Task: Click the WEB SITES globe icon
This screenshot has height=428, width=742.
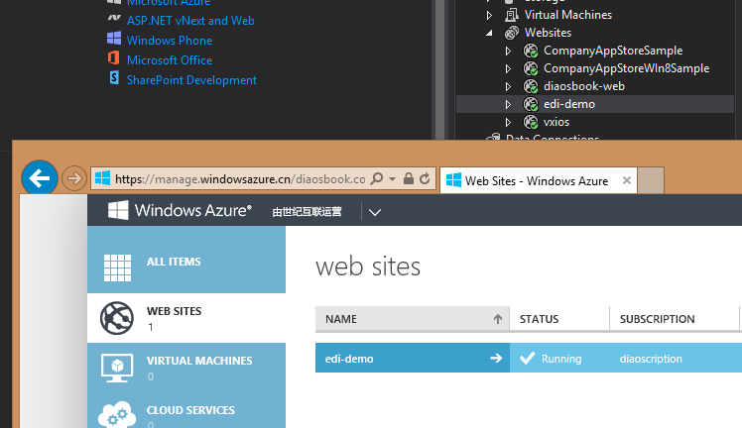Action: point(117,318)
